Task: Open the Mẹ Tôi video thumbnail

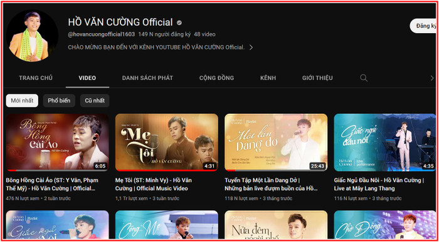Action: click(x=167, y=143)
